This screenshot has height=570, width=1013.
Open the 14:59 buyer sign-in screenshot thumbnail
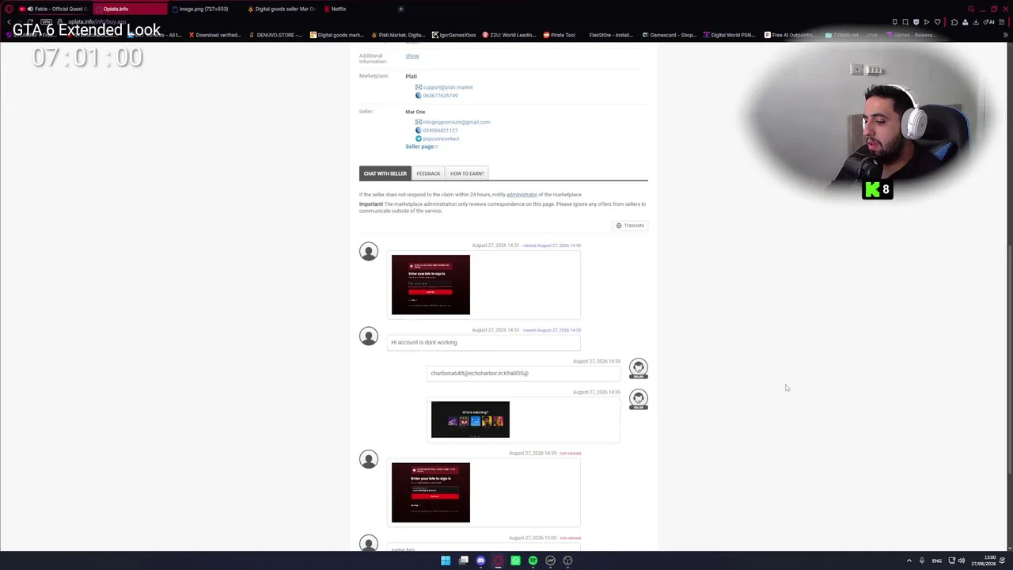pyautogui.click(x=431, y=492)
